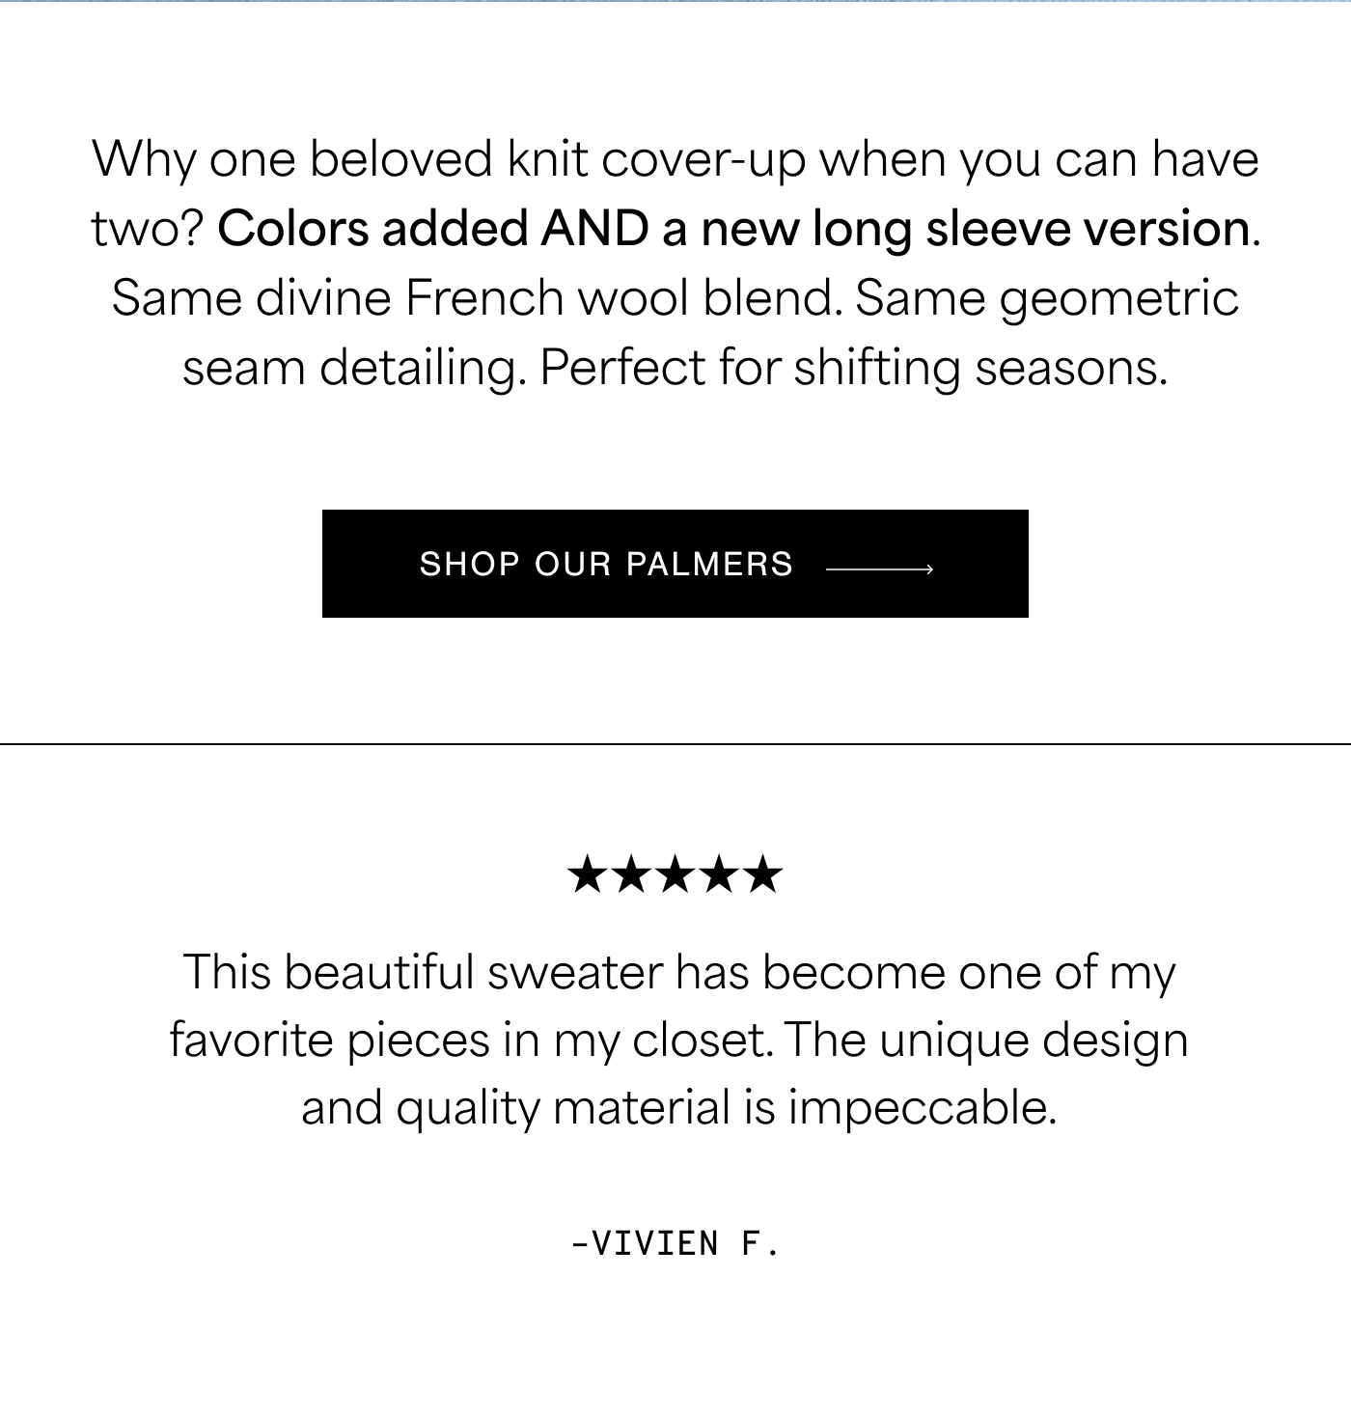This screenshot has height=1415, width=1351.
Task: Select the middle star of the five
Action: (675, 874)
